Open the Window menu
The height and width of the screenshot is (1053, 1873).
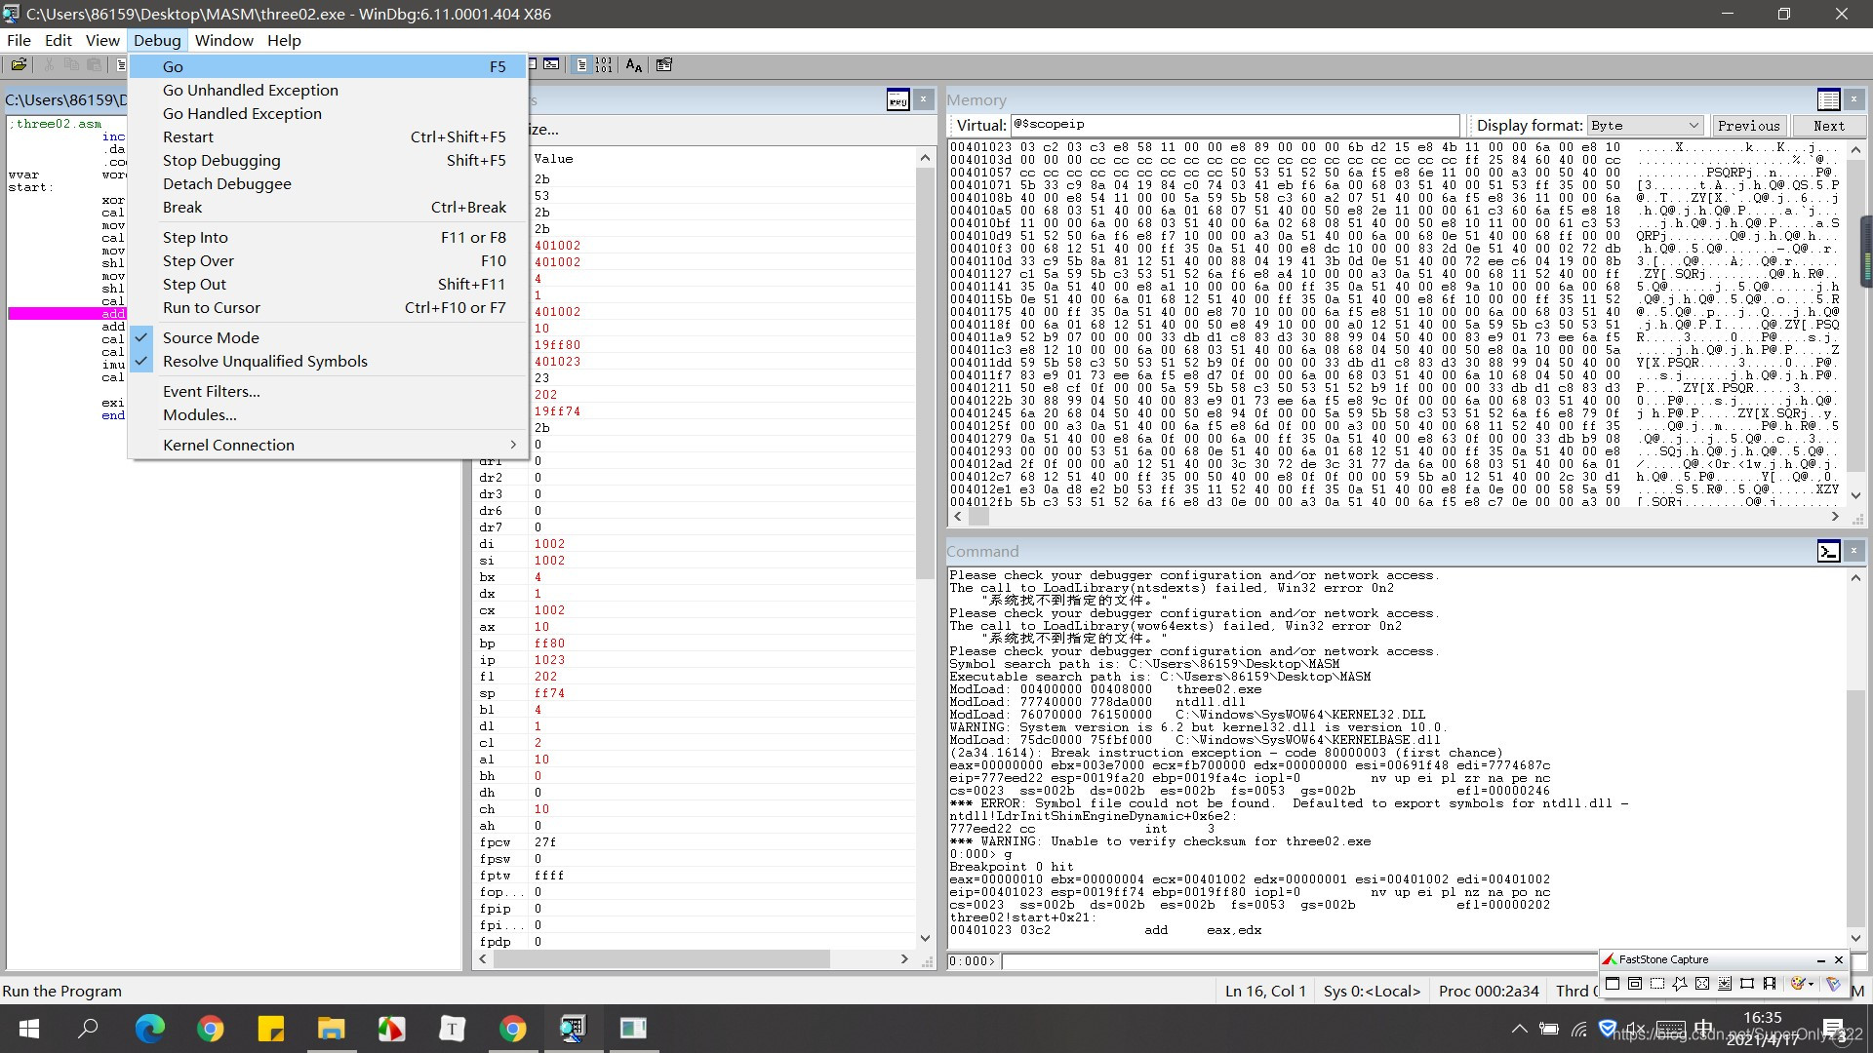pyautogui.click(x=223, y=40)
